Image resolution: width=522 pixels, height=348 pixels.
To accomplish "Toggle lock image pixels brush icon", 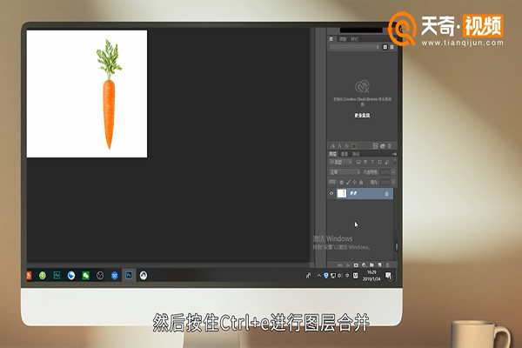I will click(348, 182).
